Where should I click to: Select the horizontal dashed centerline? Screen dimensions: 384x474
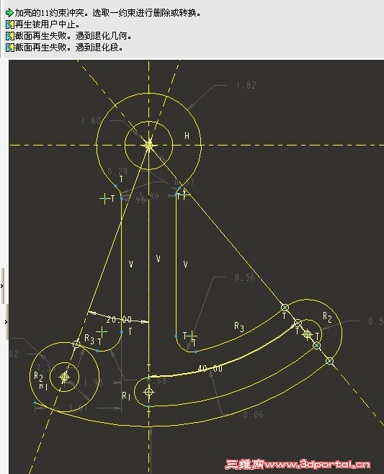tap(196, 145)
